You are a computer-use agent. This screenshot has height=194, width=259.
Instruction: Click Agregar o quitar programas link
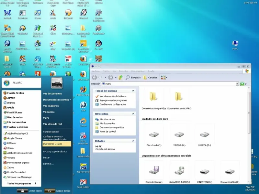(113, 101)
